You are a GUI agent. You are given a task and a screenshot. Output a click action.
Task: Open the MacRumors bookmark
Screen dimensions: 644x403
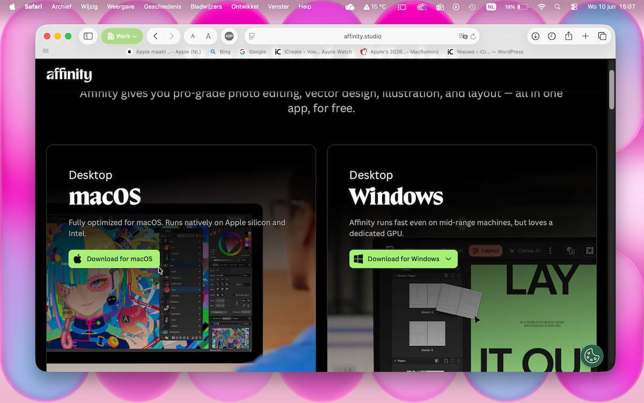click(400, 52)
